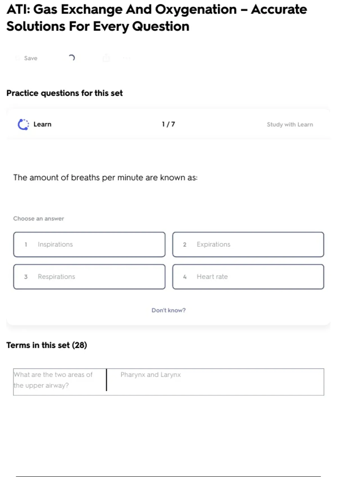Click the 1 / 7 progress counter
This screenshot has width=337, height=477.
point(168,124)
